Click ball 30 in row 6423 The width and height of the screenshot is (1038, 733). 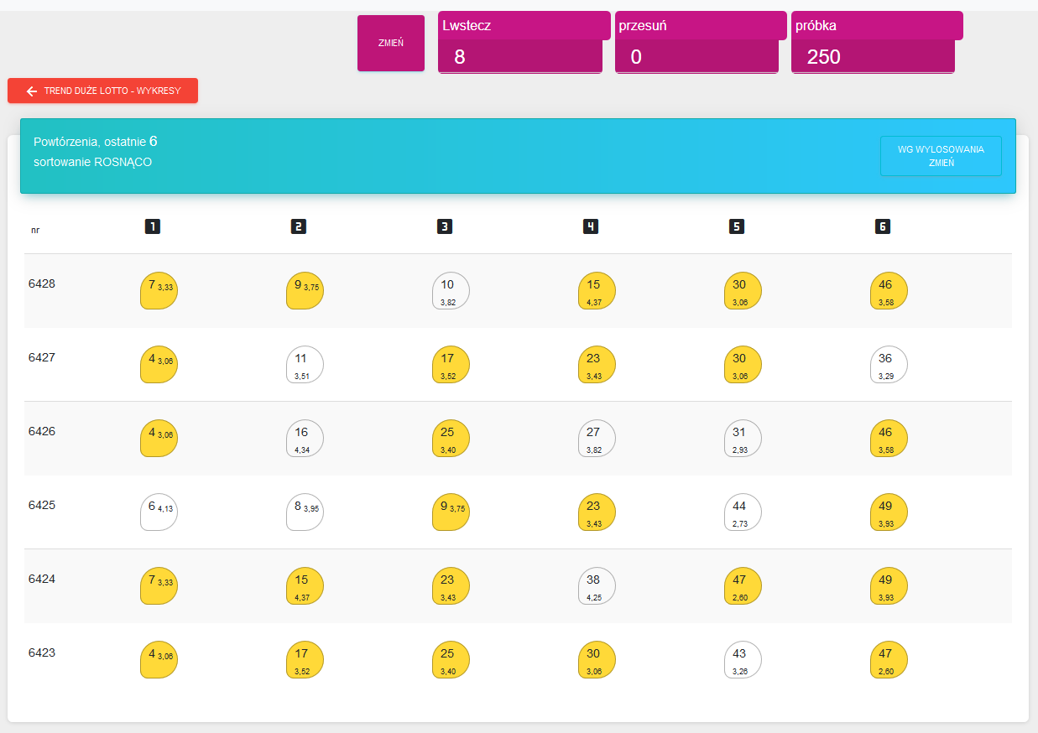[597, 659]
